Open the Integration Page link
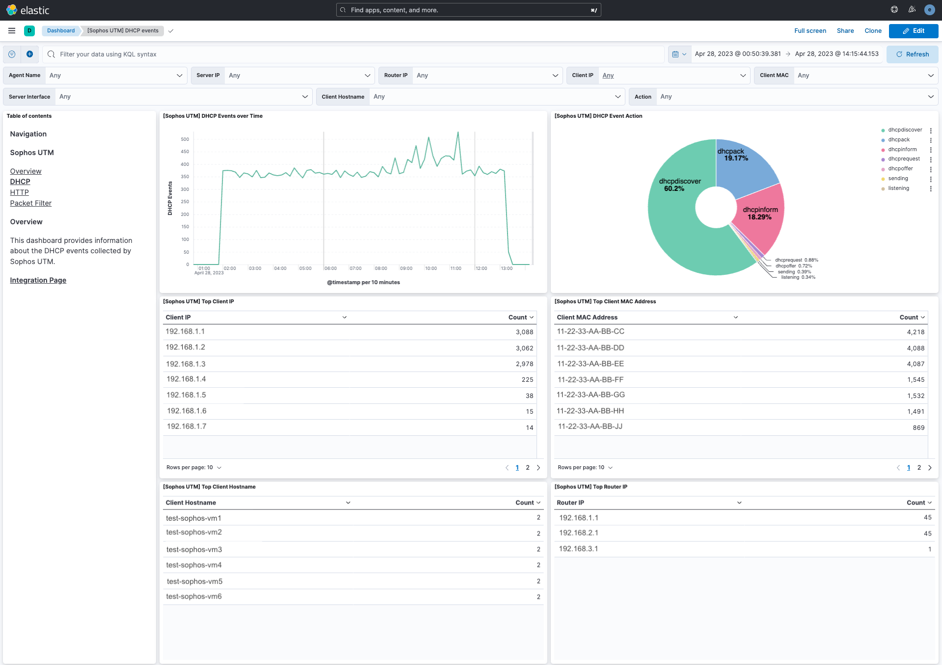Image resolution: width=942 pixels, height=665 pixels. [38, 280]
